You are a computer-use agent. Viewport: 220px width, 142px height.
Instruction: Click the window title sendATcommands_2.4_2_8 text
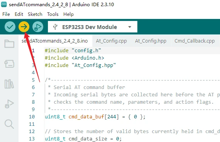point(39,5)
